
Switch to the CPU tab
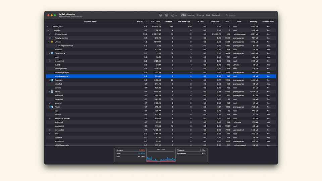coord(183,15)
